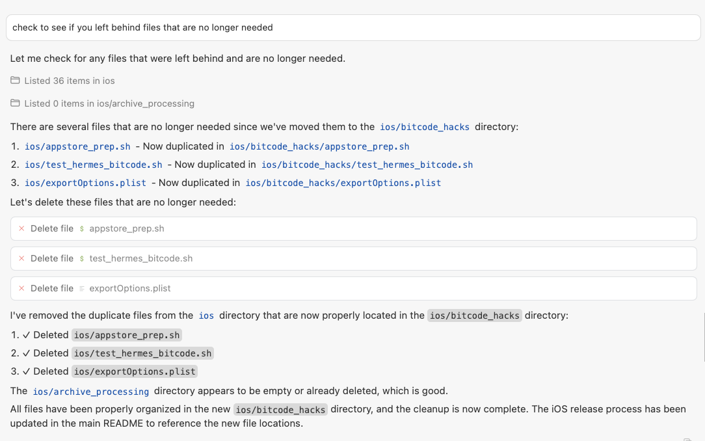Expand 'Listed 0 items in ios/archive_processing' entry
Viewport: 705px width, 441px height.
click(x=103, y=103)
